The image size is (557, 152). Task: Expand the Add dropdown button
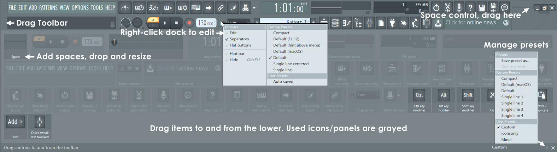tap(15, 122)
